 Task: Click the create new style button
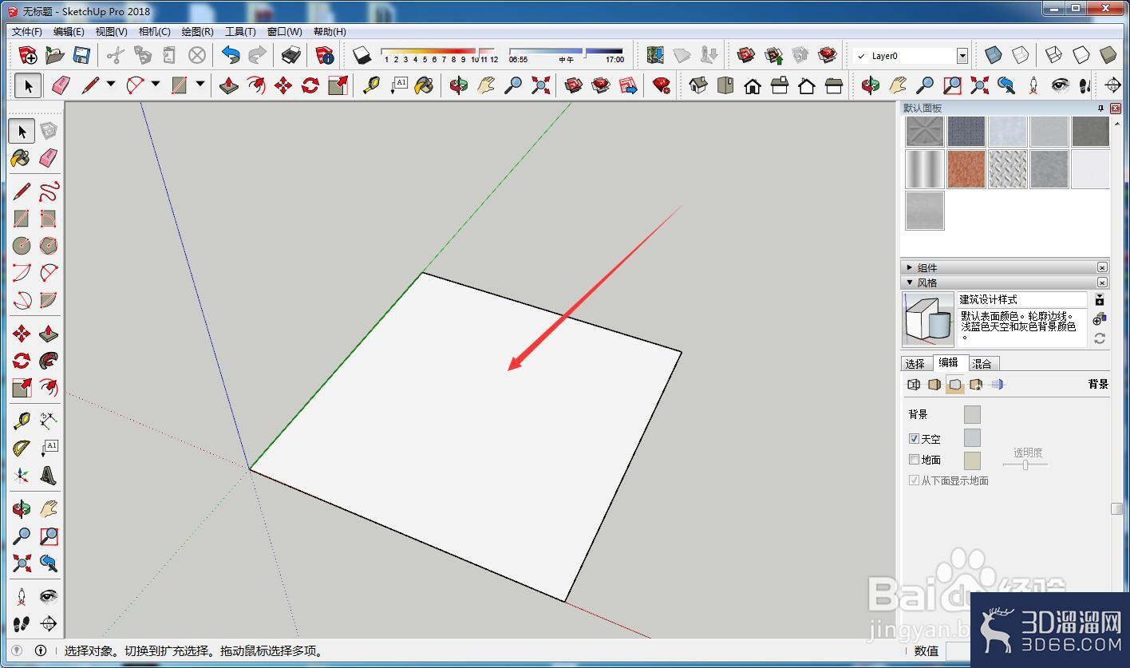[x=1100, y=319]
